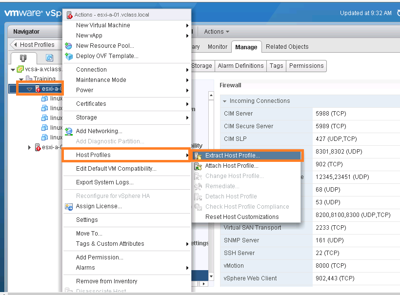This screenshot has height=295, width=400.
Task: Select the Hosts and Clusters navigator icon
Action: 23,58
